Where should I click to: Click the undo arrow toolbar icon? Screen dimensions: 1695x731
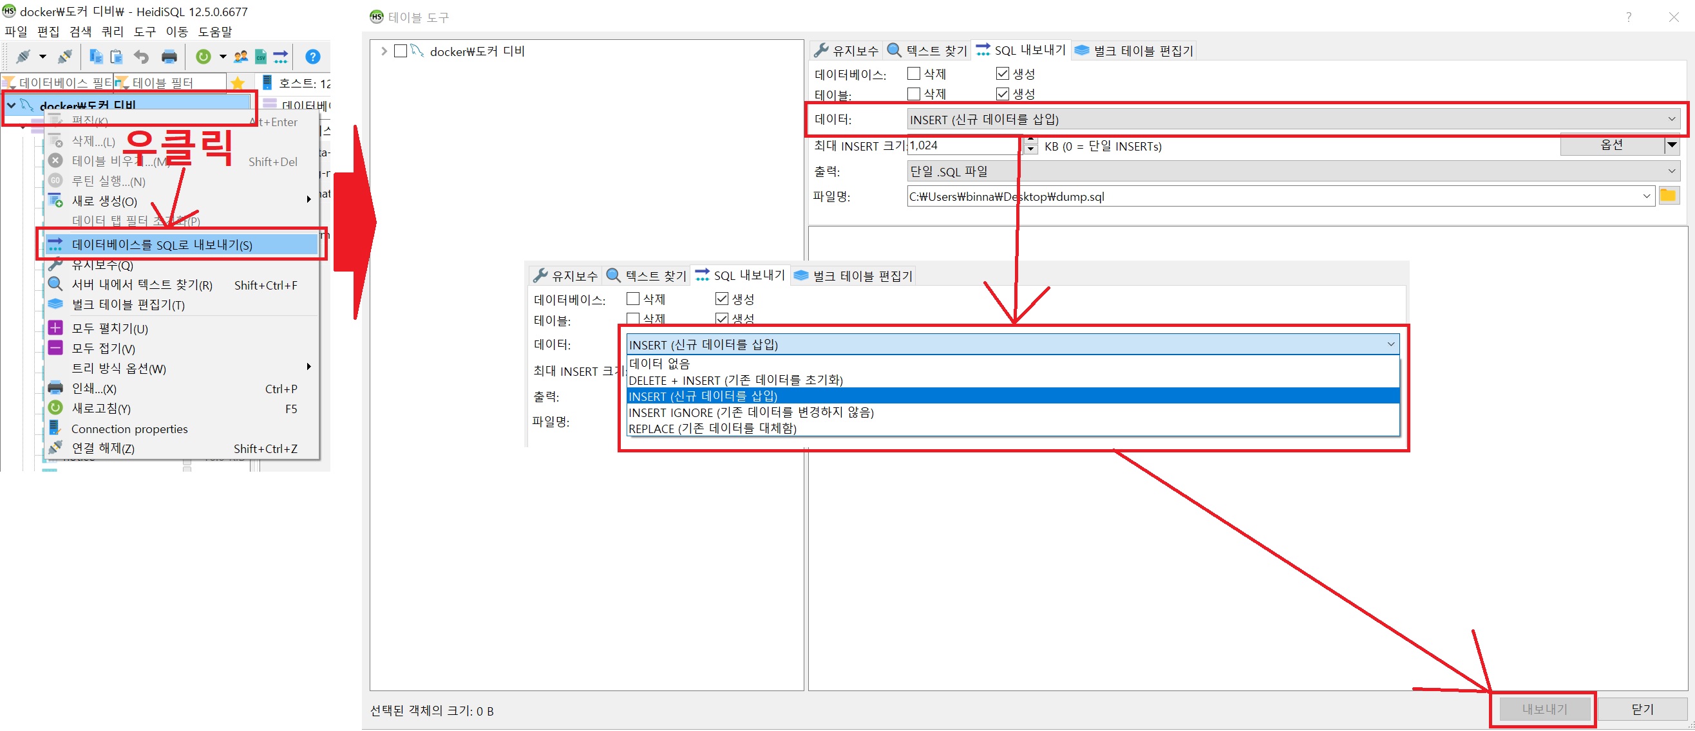tap(142, 57)
